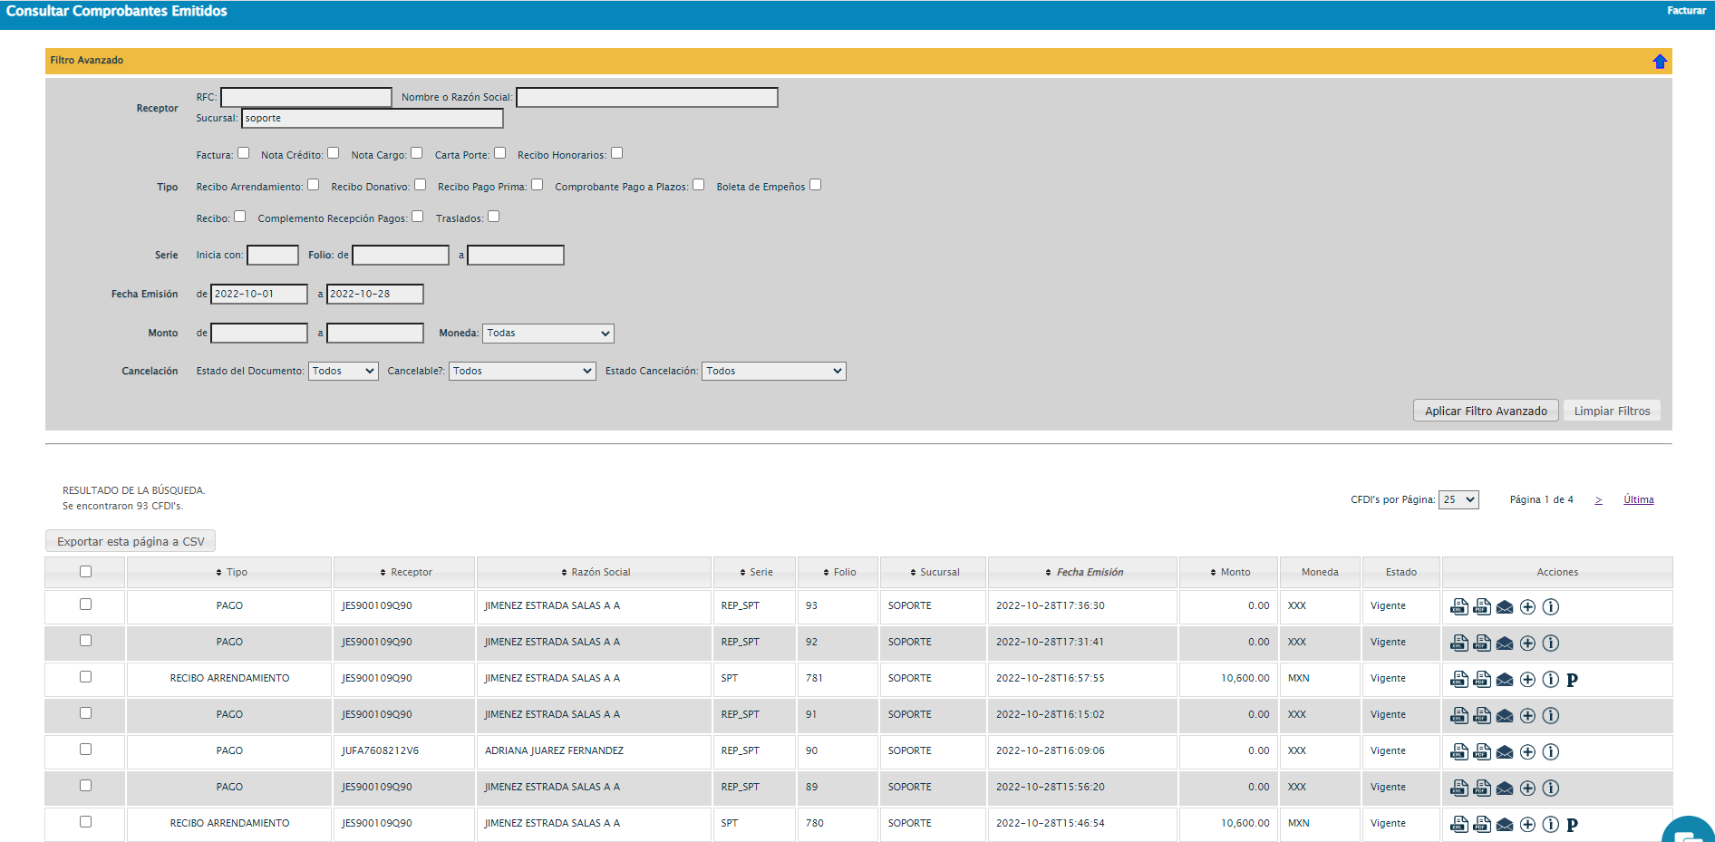The height and width of the screenshot is (842, 1715).
Task: Download PDF for folio 90 row
Action: click(1482, 751)
